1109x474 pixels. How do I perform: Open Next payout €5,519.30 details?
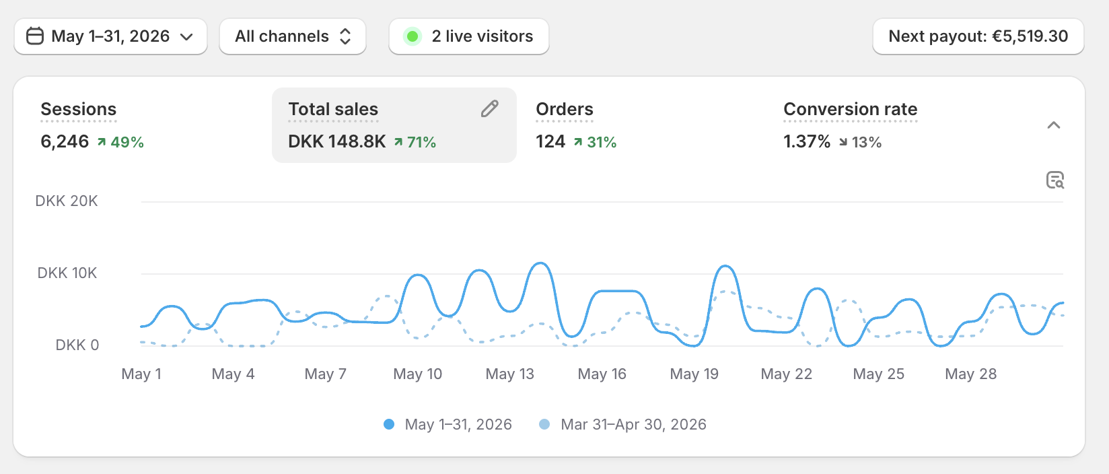(x=978, y=36)
